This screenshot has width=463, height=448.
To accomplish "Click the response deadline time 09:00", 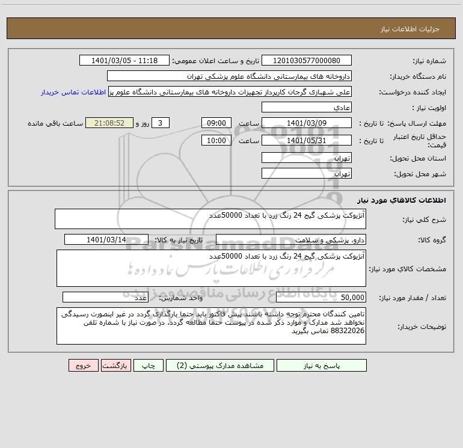I will pos(216,123).
